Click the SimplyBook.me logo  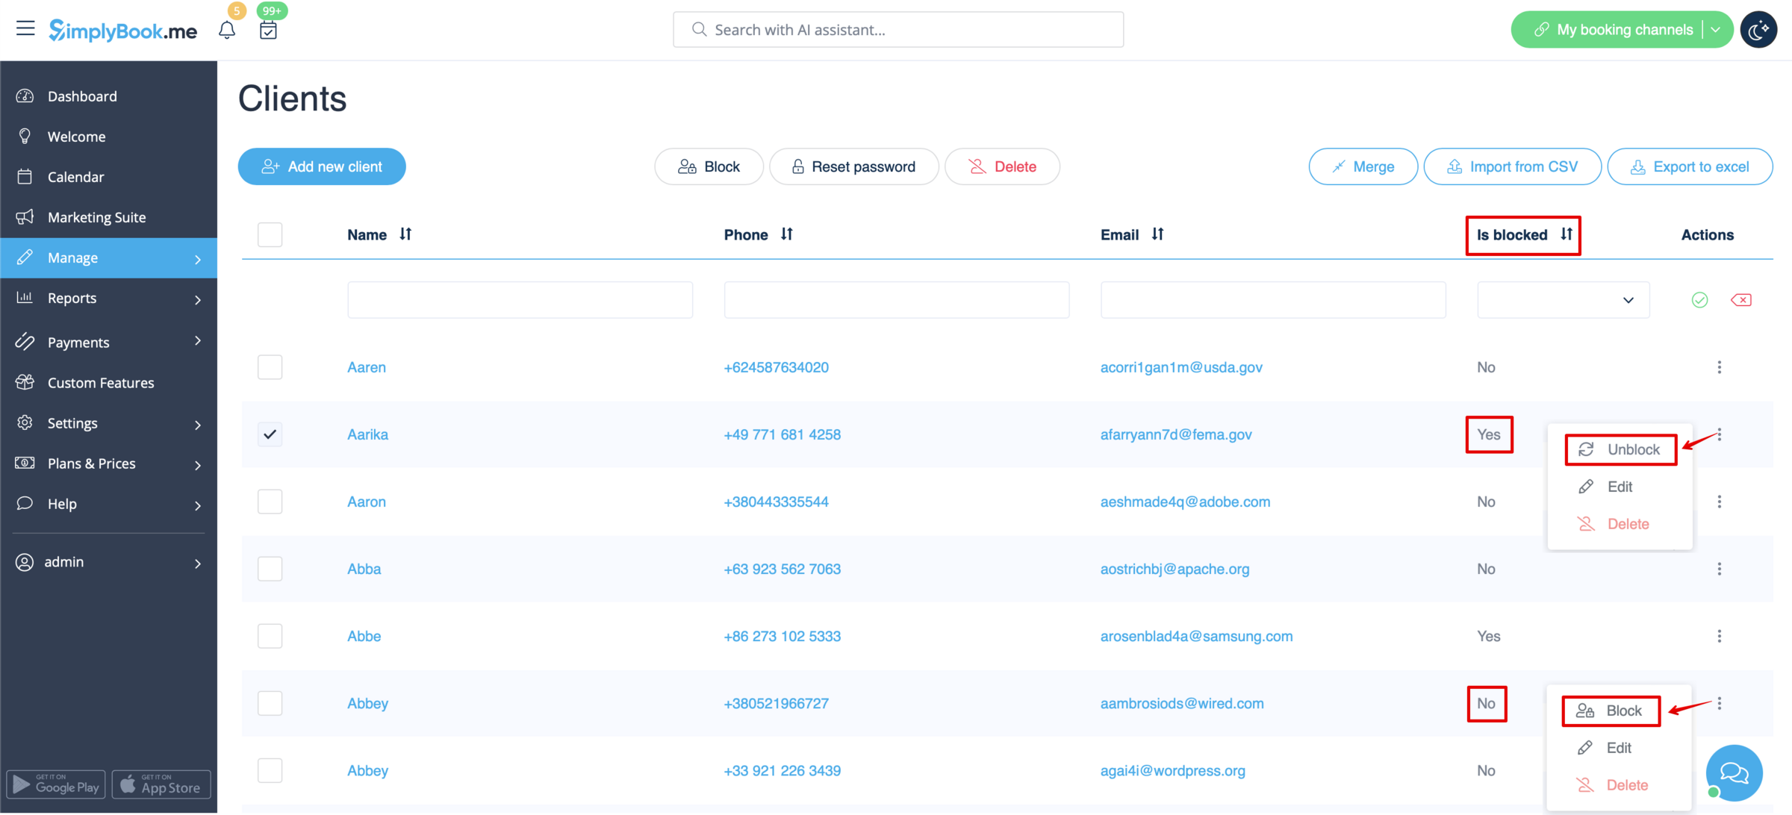123,30
